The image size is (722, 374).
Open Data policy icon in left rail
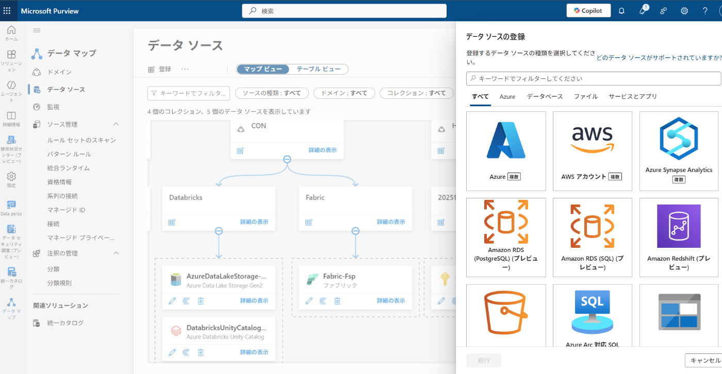coord(11,208)
